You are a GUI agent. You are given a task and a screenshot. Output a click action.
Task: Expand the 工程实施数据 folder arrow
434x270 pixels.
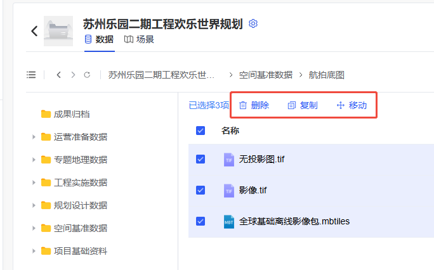pos(34,183)
